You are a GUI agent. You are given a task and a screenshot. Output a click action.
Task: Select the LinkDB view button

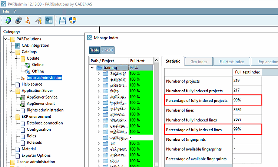tap(107, 50)
